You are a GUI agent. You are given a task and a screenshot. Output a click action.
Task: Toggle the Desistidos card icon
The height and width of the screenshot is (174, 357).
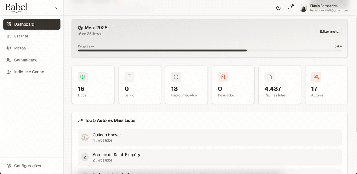point(223,77)
